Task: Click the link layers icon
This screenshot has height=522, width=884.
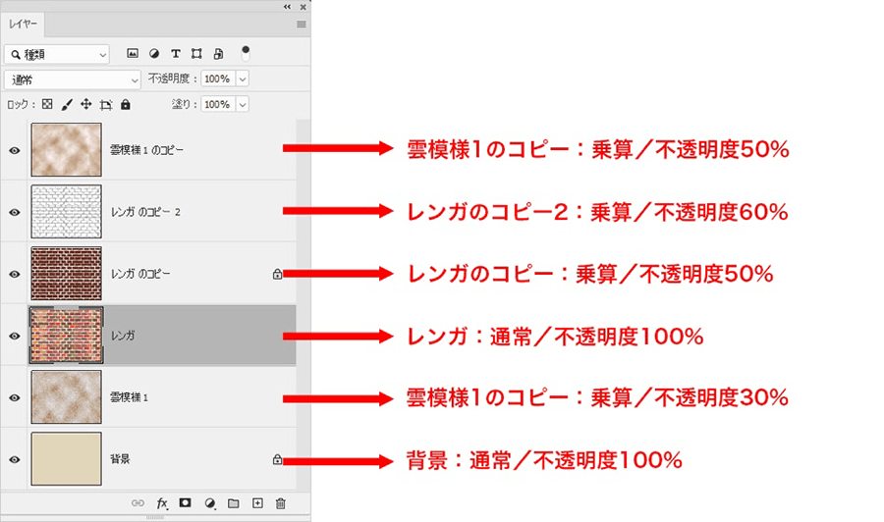Action: point(138,503)
